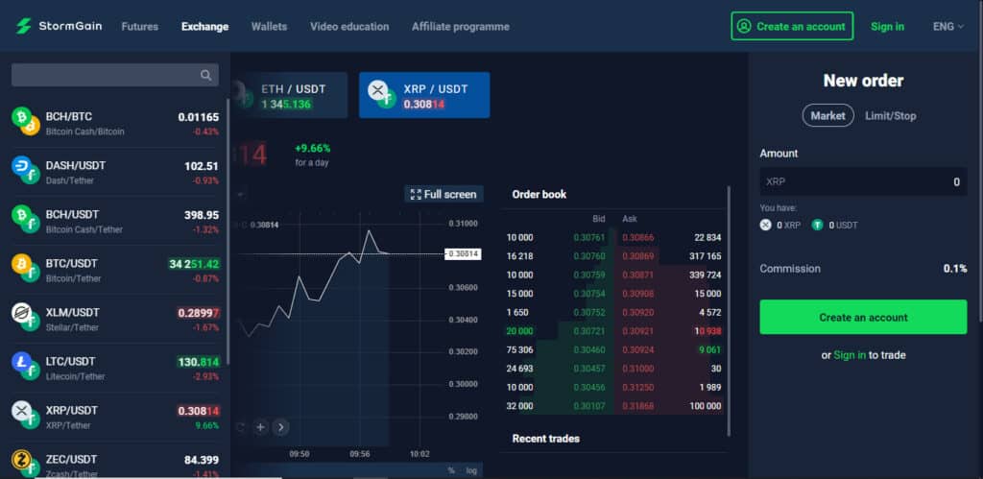Open the Futures menu
This screenshot has height=479, width=983.
coord(140,26)
